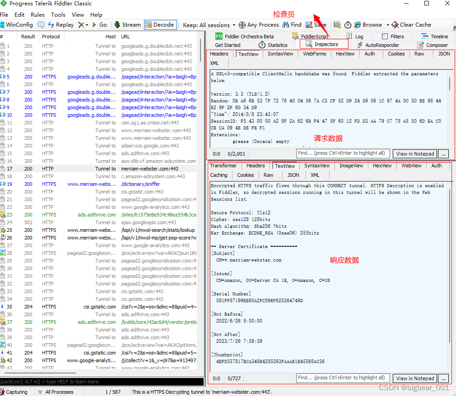The height and width of the screenshot is (396, 456).
Task: Select request inspector SyntaxView tab
Action: click(x=280, y=54)
